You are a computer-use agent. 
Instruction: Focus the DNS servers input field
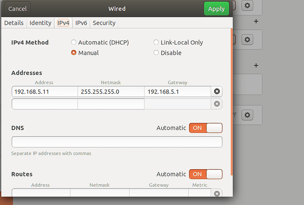click(117, 142)
